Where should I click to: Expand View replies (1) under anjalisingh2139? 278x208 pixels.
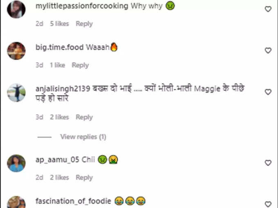[83, 137]
